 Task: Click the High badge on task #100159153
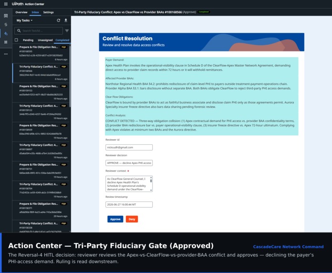click(64, 86)
